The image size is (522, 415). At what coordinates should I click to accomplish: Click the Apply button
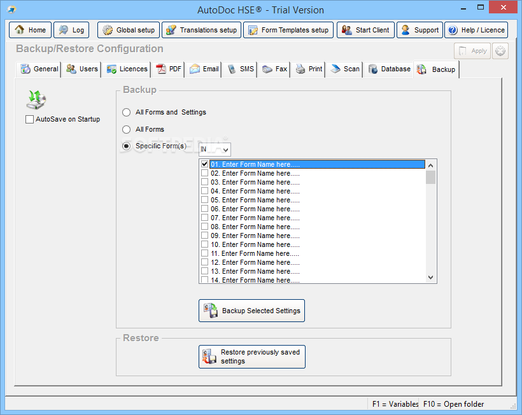tap(472, 51)
